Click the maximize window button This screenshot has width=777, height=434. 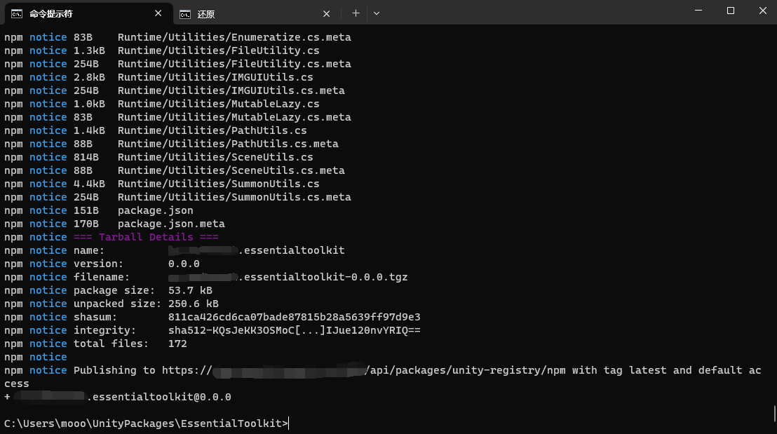[x=729, y=10]
